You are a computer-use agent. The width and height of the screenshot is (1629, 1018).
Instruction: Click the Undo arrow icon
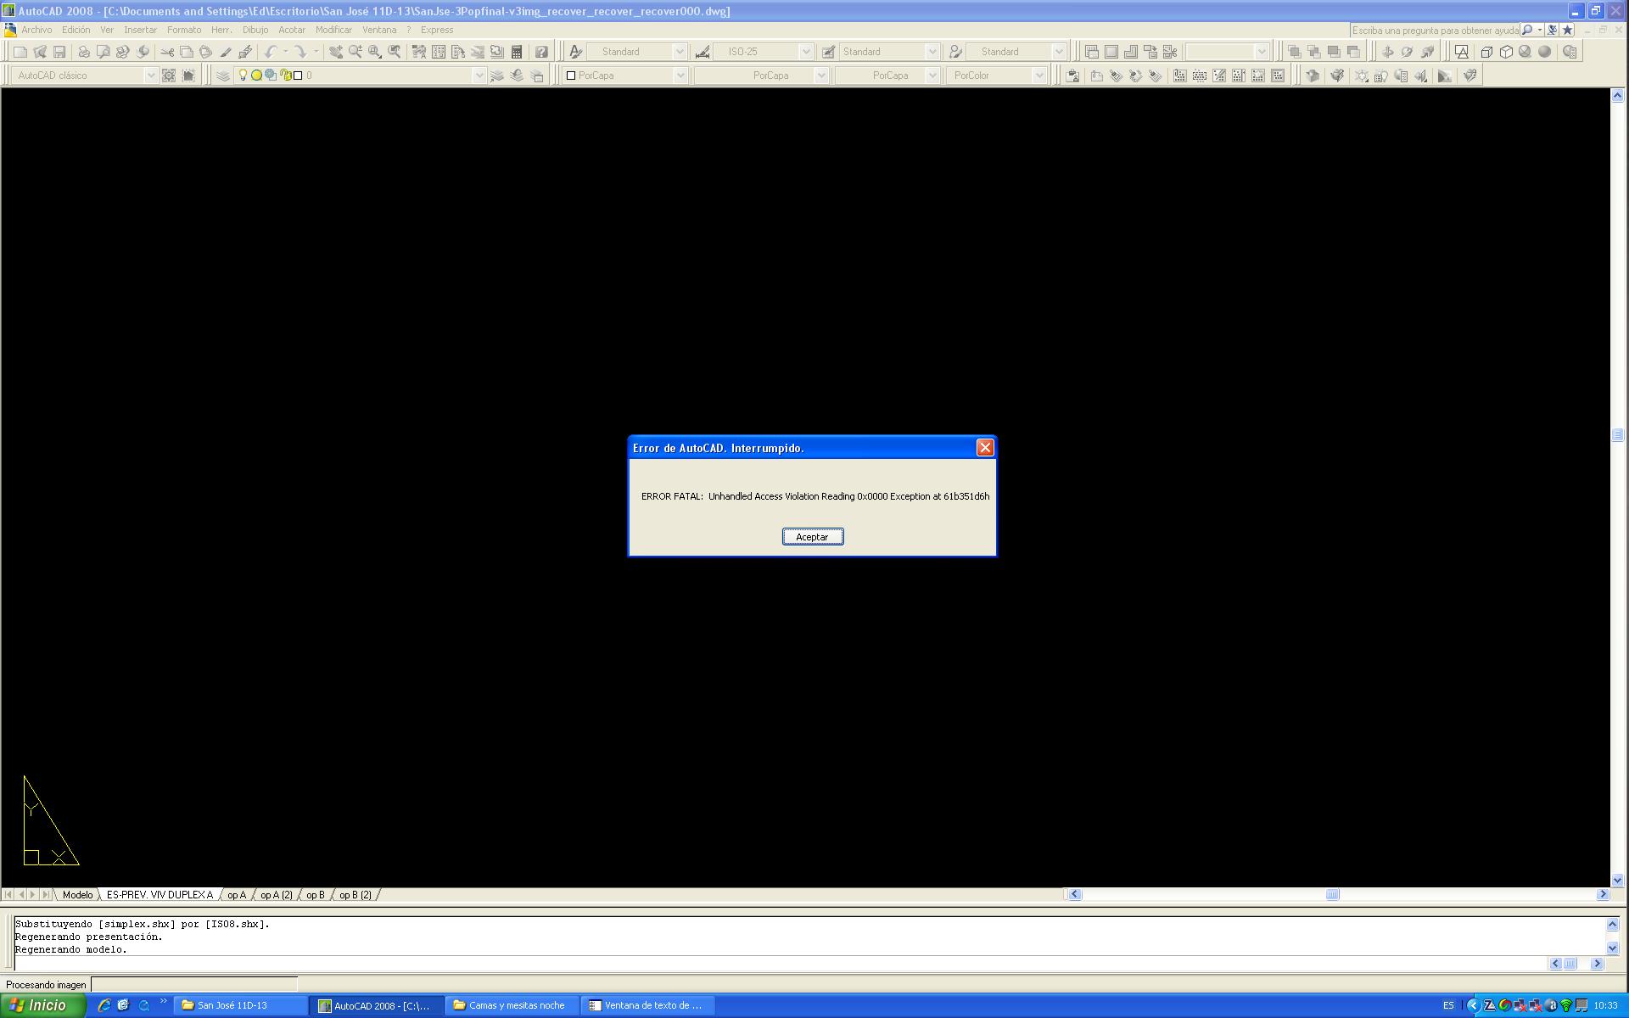point(271,52)
